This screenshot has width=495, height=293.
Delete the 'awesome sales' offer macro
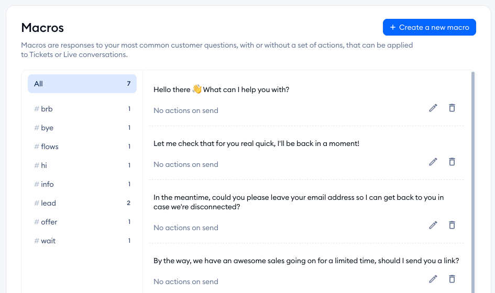pos(452,279)
